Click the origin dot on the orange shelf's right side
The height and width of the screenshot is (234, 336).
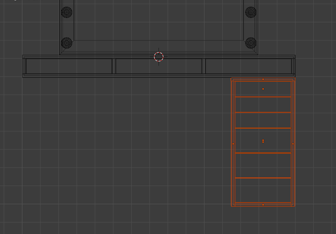[293, 144]
